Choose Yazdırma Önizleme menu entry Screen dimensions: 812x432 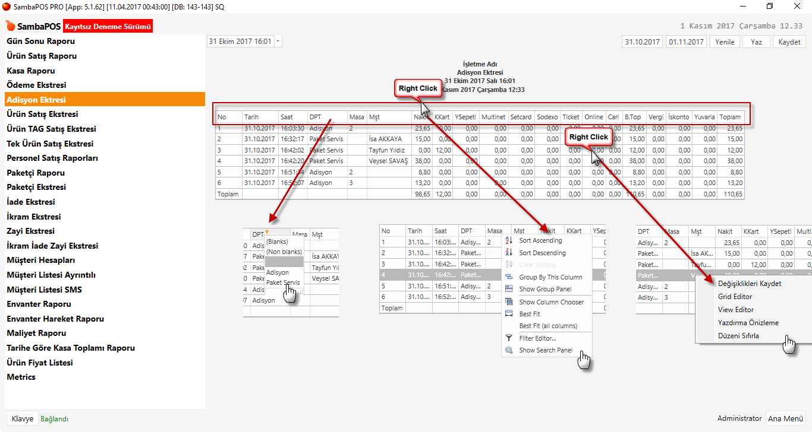tap(748, 323)
